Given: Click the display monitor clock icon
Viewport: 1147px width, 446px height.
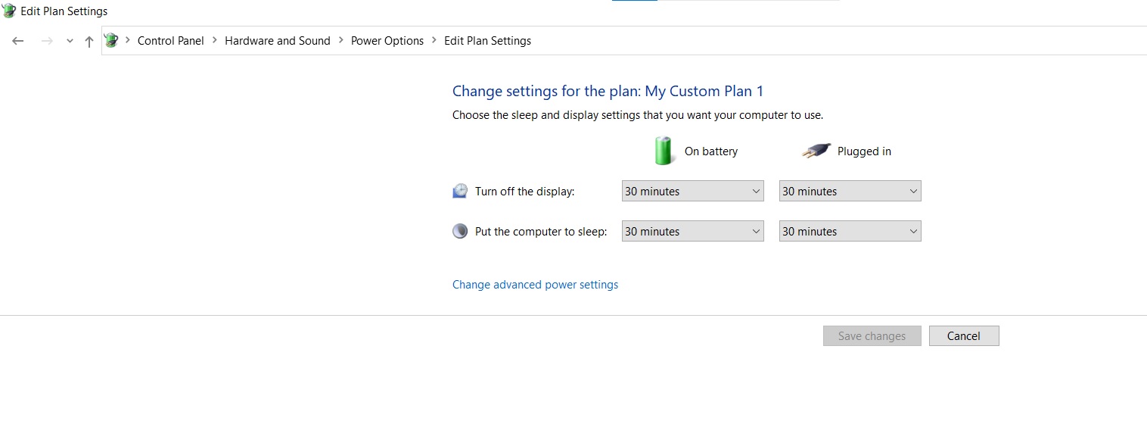Looking at the screenshot, I should coord(460,192).
